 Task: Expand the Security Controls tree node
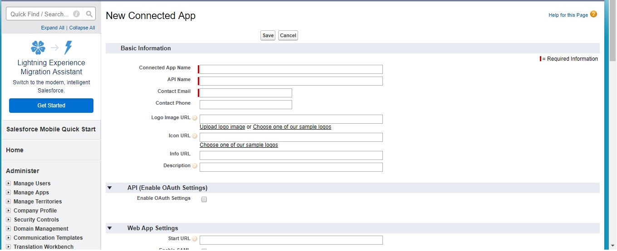9,220
